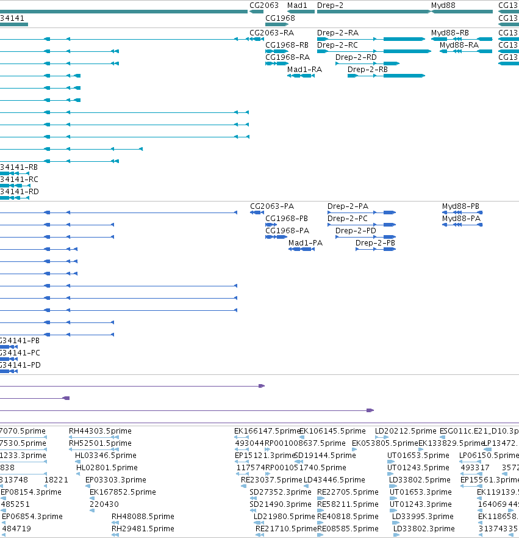Select EST label EK166147.5prime

[x=267, y=431]
